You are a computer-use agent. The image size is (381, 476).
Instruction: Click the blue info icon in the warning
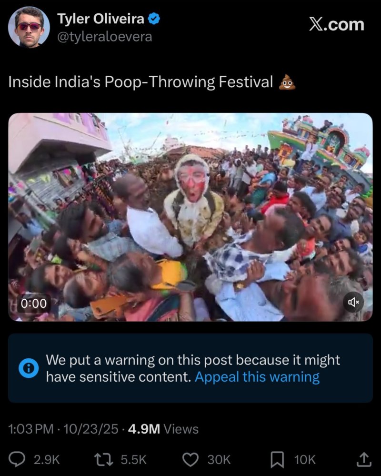(29, 368)
